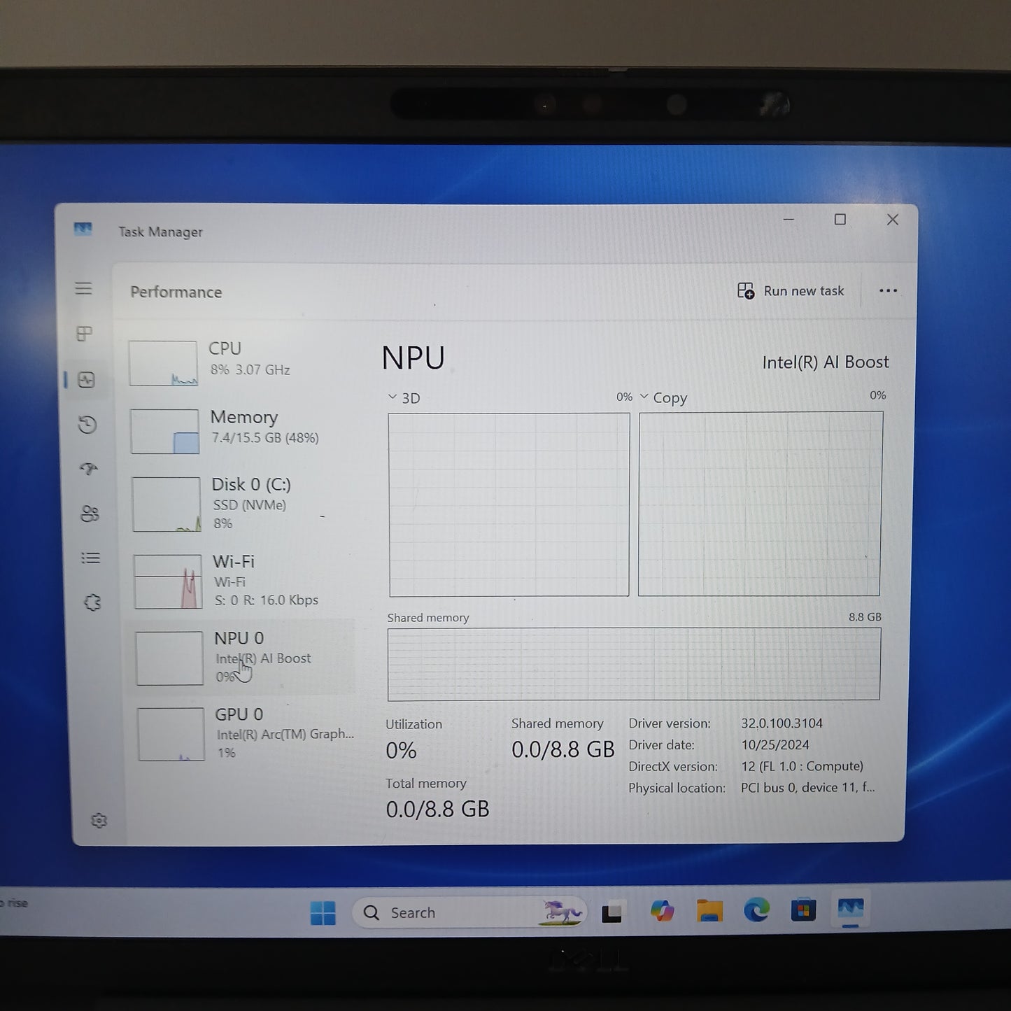Viewport: 1011px width, 1011px height.
Task: Click Task Manager icon on the taskbar
Action: (x=851, y=909)
